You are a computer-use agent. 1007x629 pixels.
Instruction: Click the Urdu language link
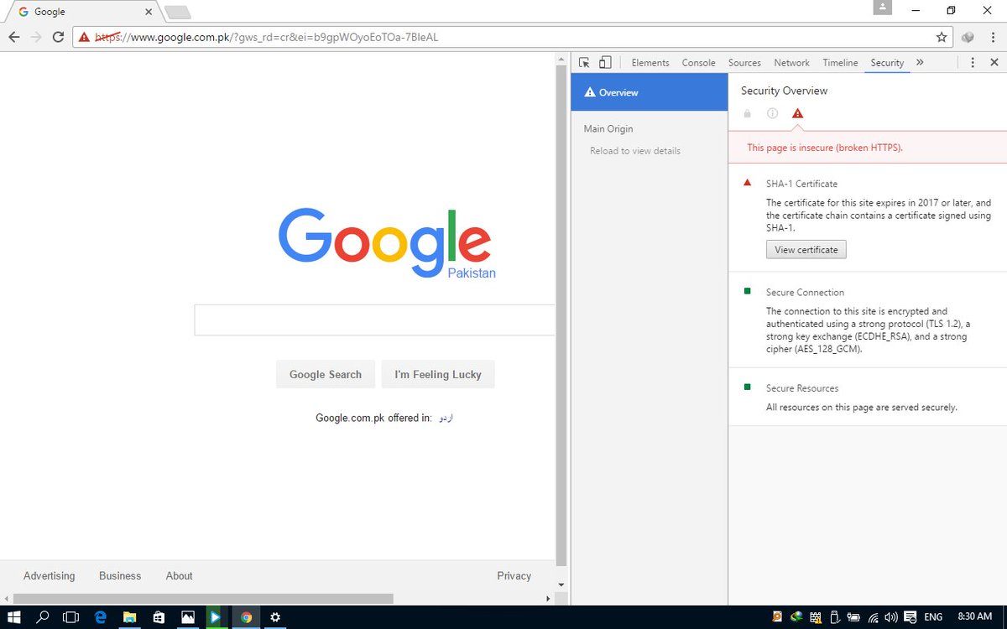pyautogui.click(x=446, y=418)
